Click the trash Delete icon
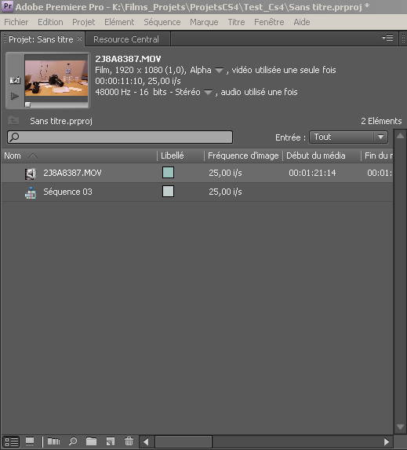 tap(129, 441)
